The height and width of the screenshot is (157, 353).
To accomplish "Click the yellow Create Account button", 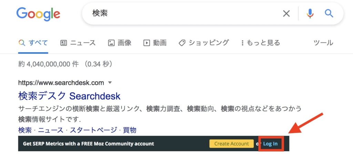I will point(231,144).
